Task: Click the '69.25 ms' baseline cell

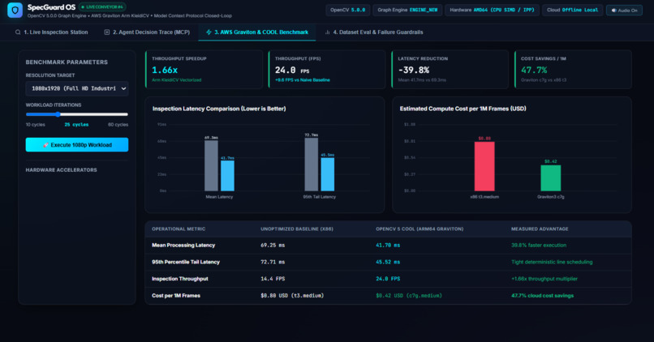Action: coord(273,246)
